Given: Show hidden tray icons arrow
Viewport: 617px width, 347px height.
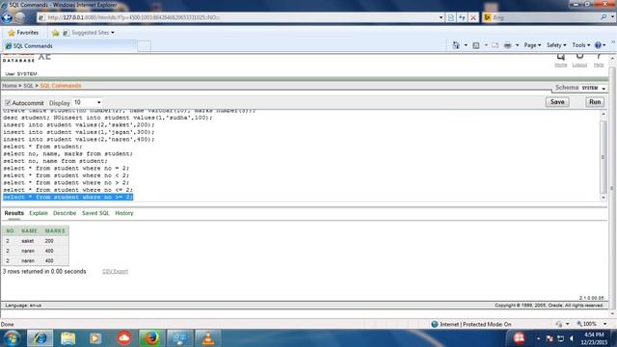Looking at the screenshot, I should tap(538, 338).
